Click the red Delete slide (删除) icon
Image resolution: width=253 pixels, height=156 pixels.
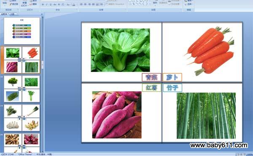[x=31, y=4]
